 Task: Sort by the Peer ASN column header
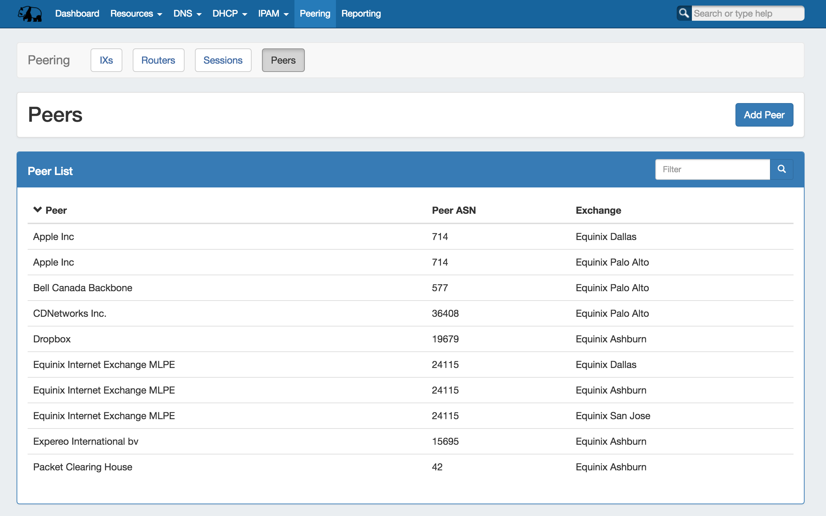[453, 210]
